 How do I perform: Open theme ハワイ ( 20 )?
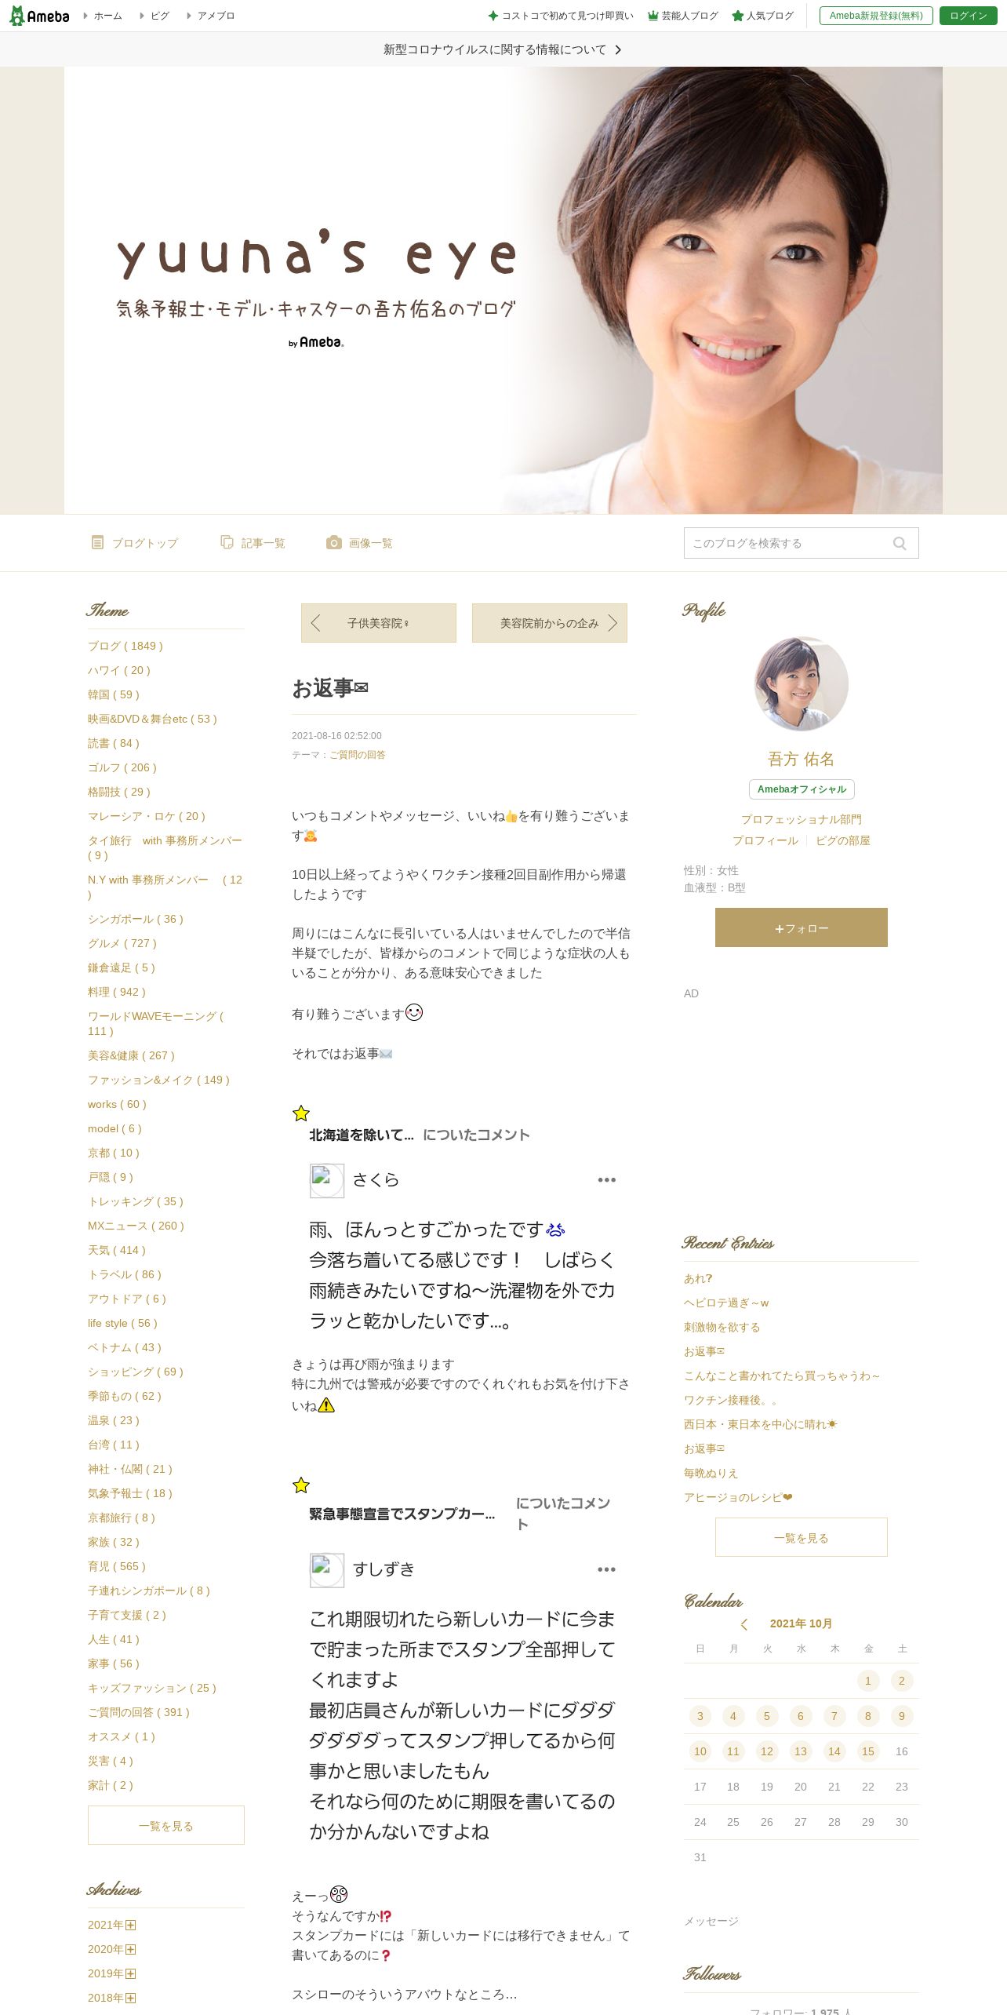click(119, 670)
